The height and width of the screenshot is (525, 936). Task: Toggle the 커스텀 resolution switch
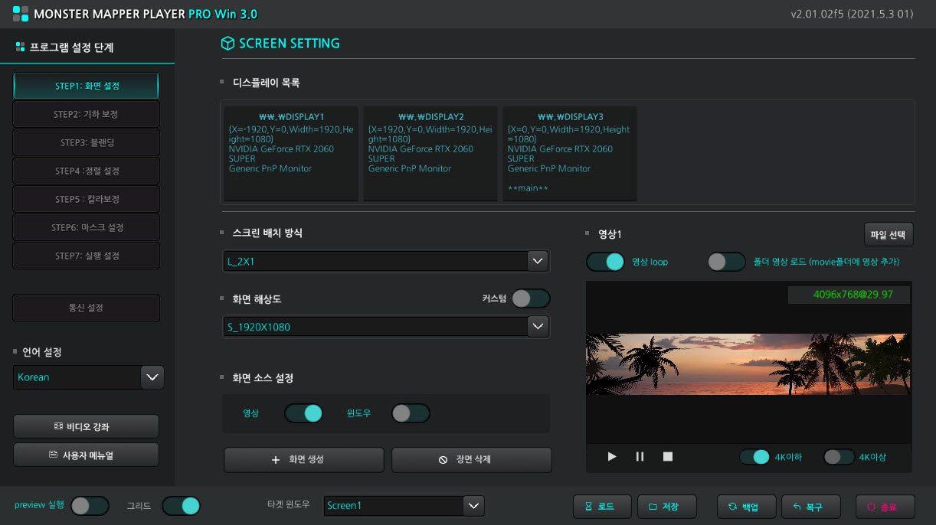tap(531, 298)
